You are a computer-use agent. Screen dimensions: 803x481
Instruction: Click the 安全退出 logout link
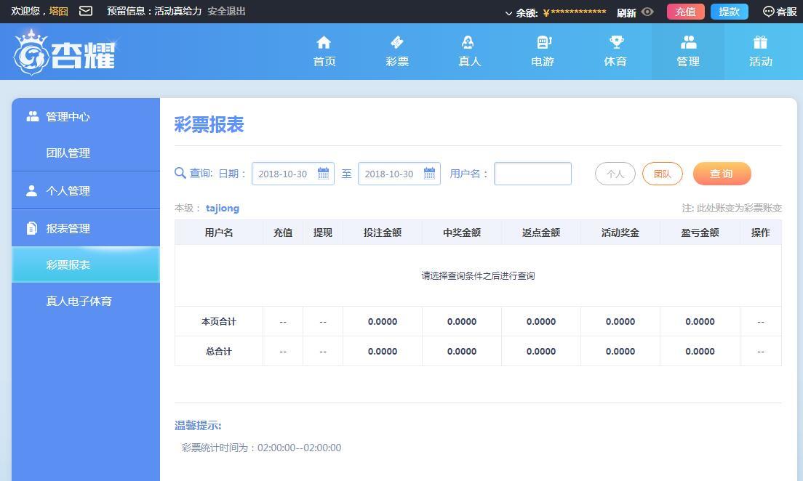[x=226, y=11]
